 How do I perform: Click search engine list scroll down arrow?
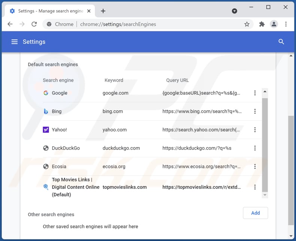[x=265, y=195]
